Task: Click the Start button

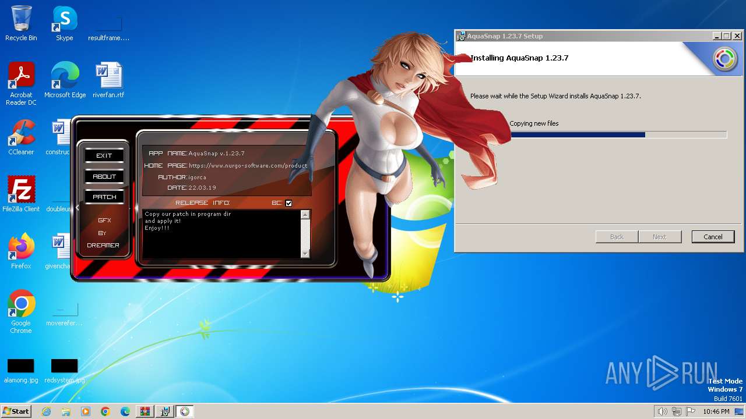Action: (x=16, y=411)
